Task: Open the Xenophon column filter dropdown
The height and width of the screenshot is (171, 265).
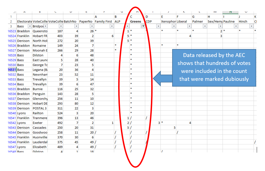Action: pos(174,26)
